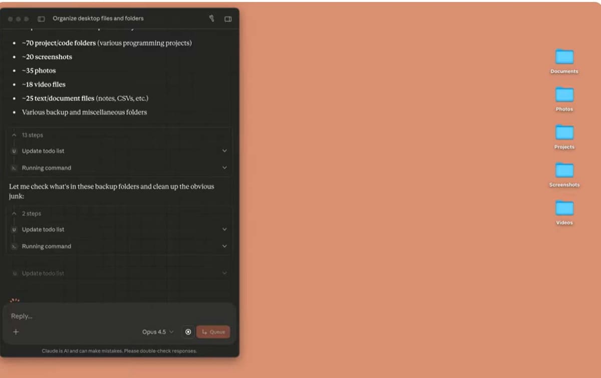
Task: Expand chevron of Update todo list under 2 steps
Action: 224,229
